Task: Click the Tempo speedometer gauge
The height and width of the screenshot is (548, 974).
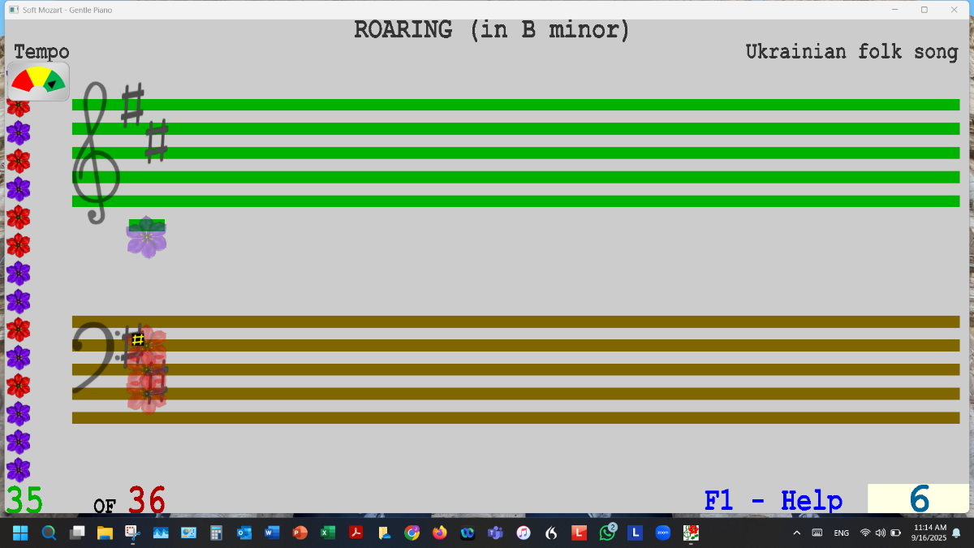Action: point(38,81)
